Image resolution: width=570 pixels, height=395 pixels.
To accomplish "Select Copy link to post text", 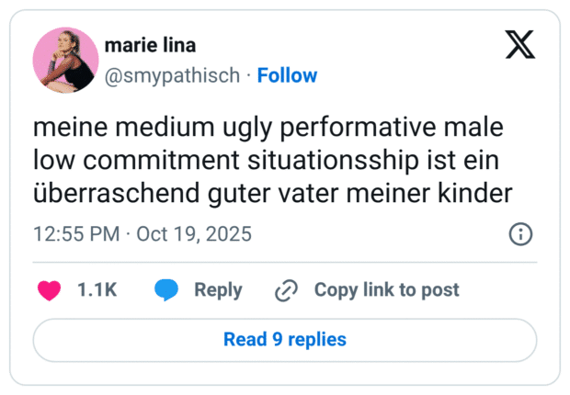I will click(x=386, y=290).
